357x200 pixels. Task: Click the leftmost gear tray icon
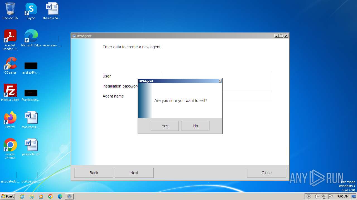(x=309, y=196)
